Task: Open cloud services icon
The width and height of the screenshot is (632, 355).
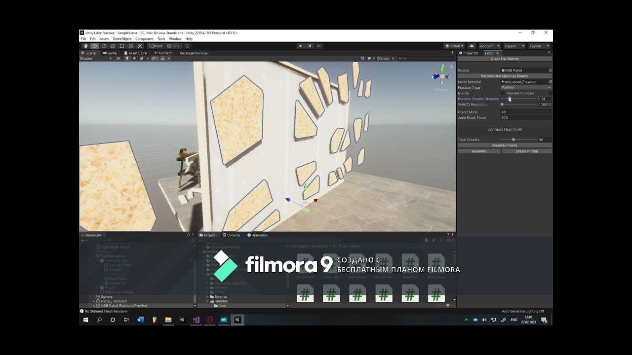Action: point(472,46)
